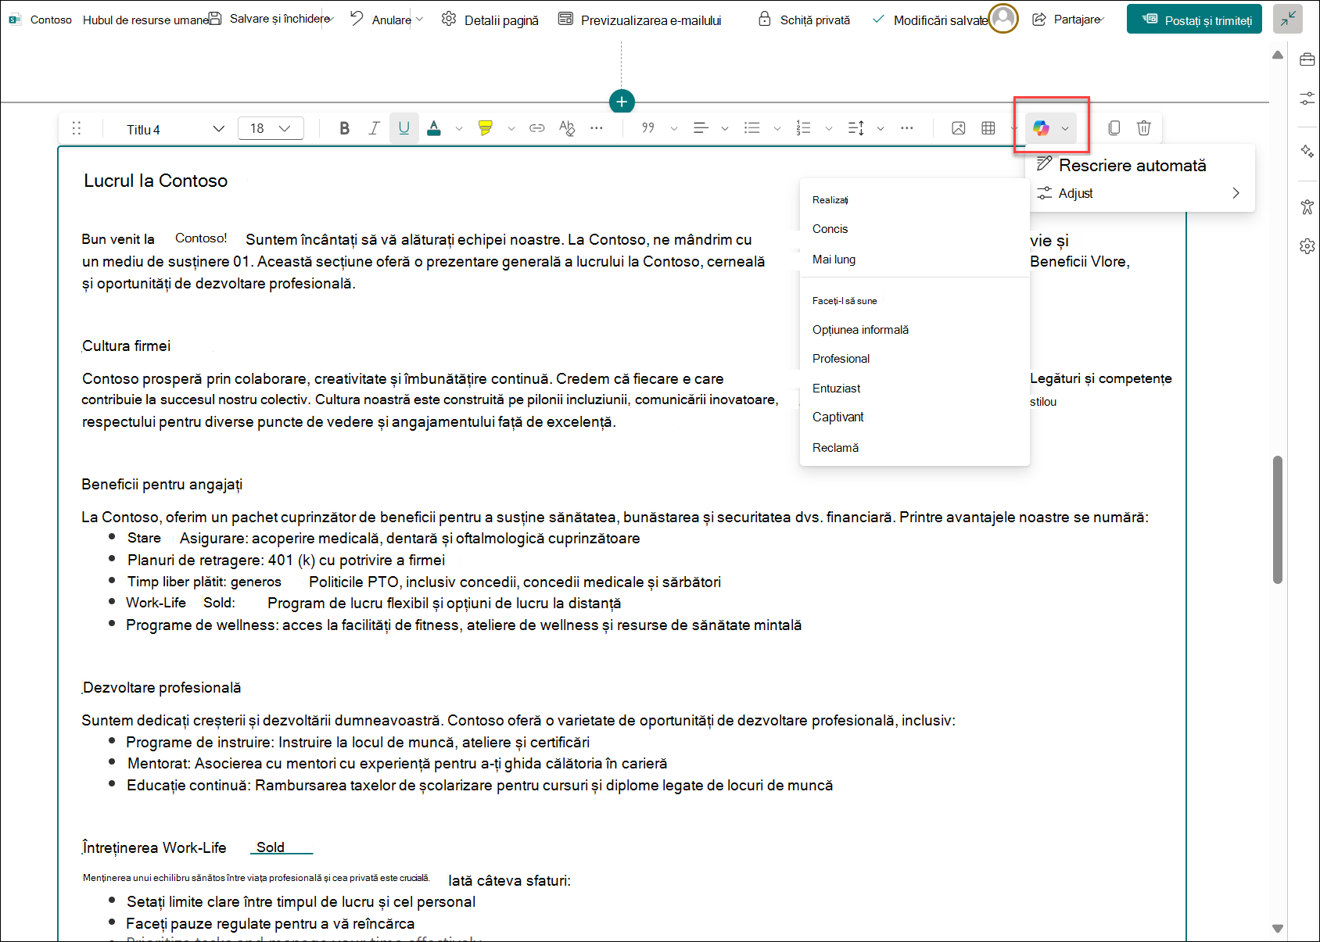1320x942 pixels.
Task: Open Detalii pagină
Action: click(490, 20)
